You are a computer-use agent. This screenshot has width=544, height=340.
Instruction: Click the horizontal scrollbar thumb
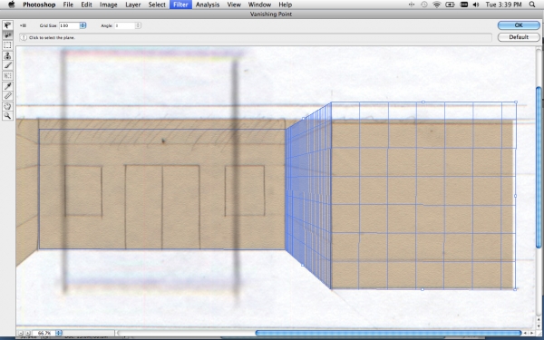[388, 333]
